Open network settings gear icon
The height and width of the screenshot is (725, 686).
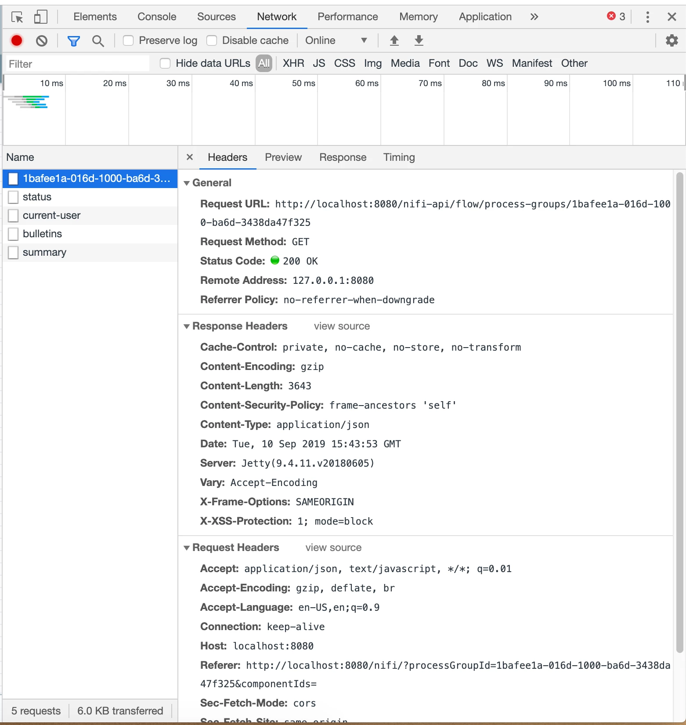[x=672, y=40]
